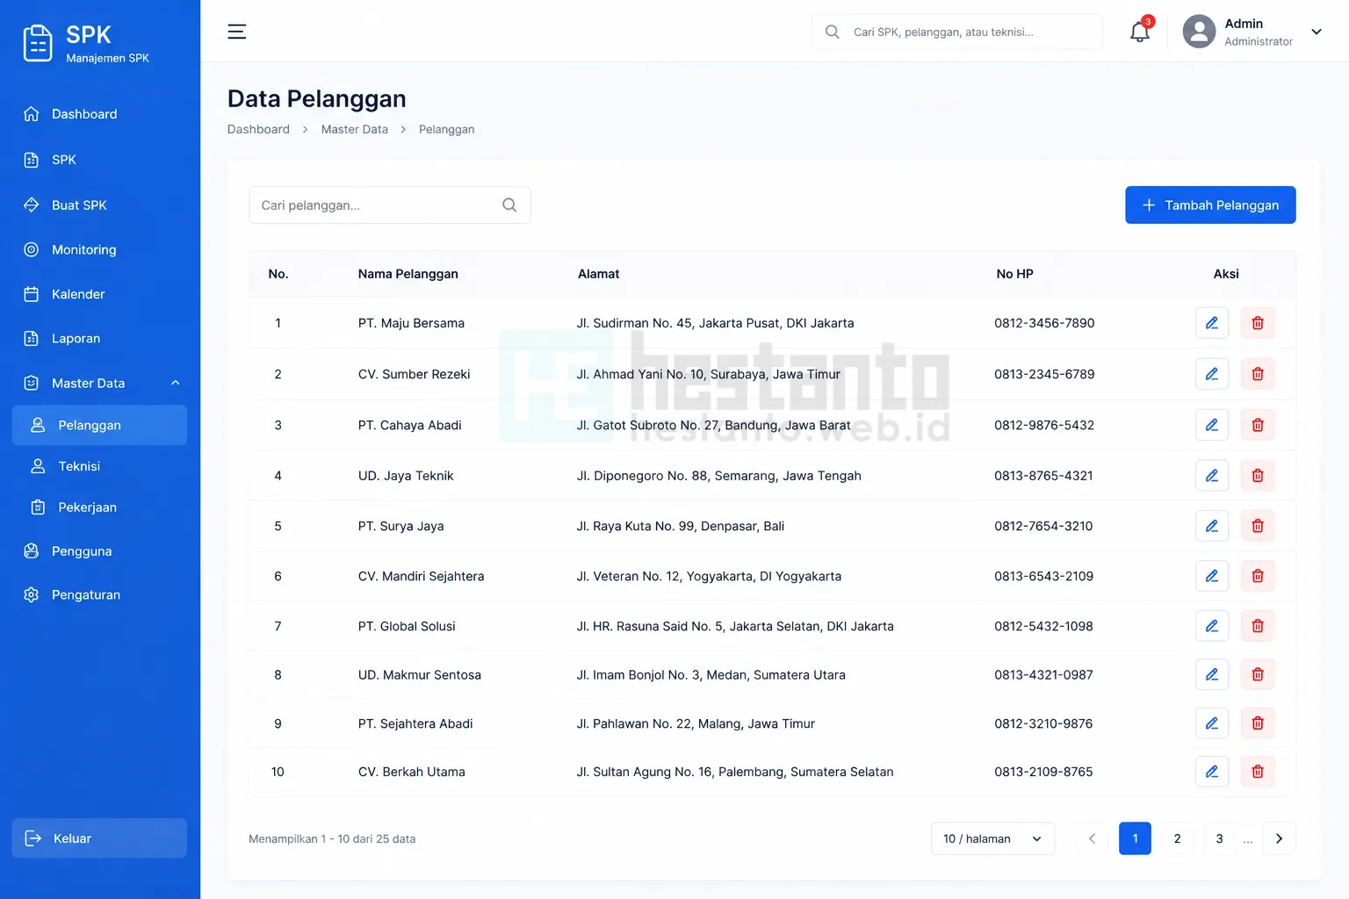Delete UD. Makmur Sentosa row

click(1258, 674)
